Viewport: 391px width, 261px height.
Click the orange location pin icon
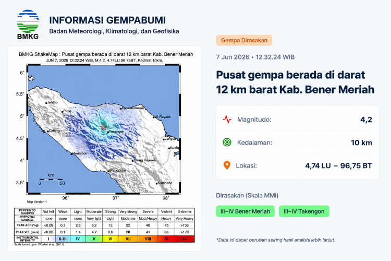[227, 165]
